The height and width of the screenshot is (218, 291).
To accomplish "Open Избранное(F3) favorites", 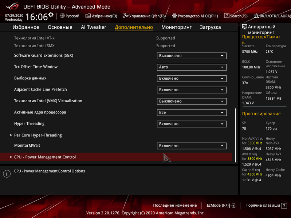I will coord(101,16).
